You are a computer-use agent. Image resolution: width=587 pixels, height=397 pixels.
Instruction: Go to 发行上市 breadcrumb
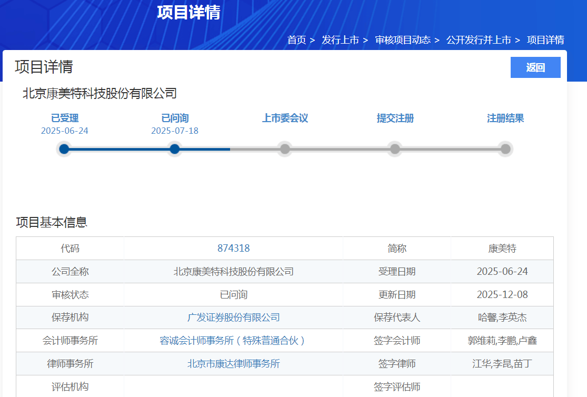point(340,40)
